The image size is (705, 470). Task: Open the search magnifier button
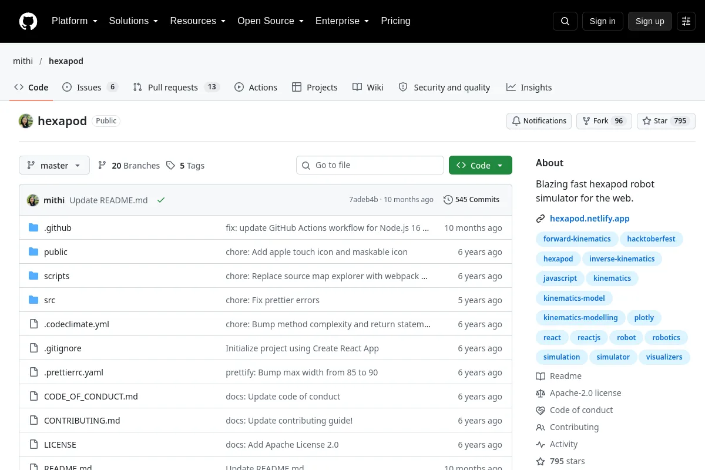(x=565, y=21)
